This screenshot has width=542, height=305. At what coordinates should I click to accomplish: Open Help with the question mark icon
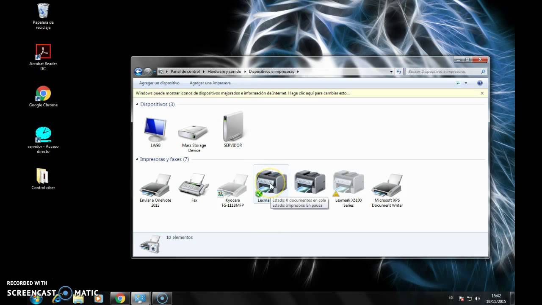tap(480, 83)
